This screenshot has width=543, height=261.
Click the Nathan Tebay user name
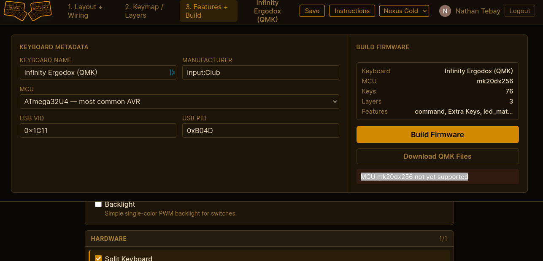[x=478, y=11]
